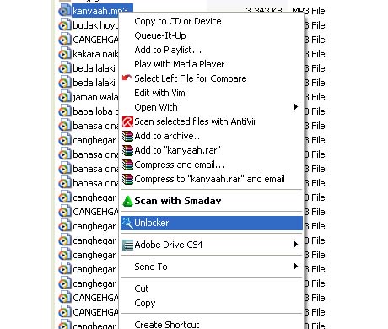Click the media icon of budak hoyo file

tap(64, 25)
